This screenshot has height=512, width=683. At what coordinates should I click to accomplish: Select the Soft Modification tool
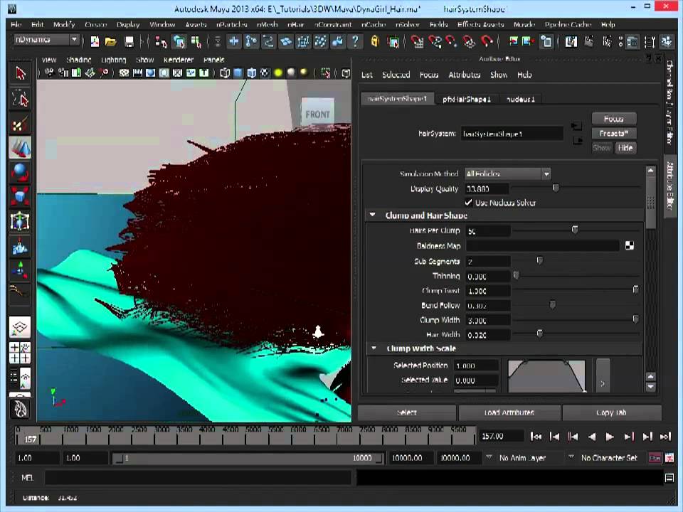click(x=20, y=247)
